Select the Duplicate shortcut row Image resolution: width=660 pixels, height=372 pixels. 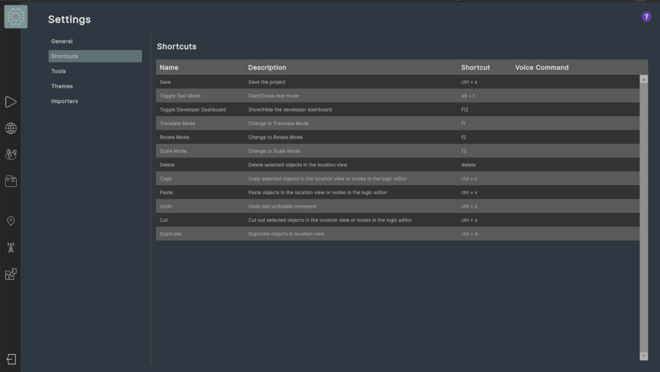tap(397, 234)
